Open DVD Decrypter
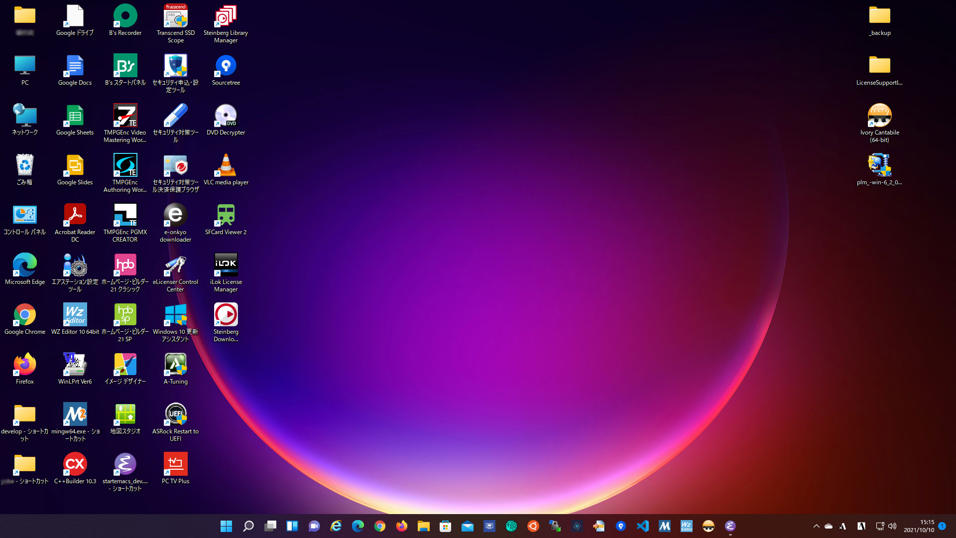This screenshot has height=538, width=956. click(226, 120)
